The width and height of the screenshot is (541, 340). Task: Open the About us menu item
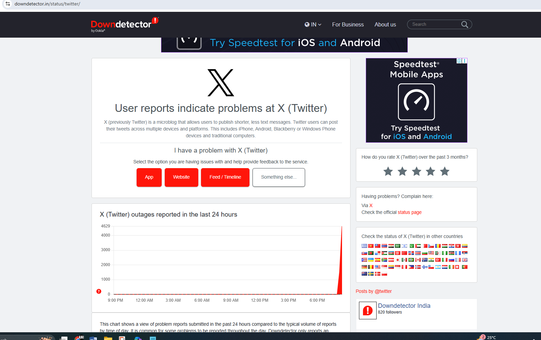tap(385, 24)
